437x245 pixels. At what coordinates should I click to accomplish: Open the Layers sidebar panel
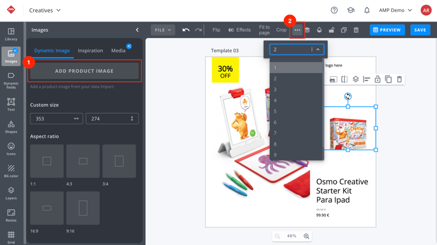tap(11, 193)
